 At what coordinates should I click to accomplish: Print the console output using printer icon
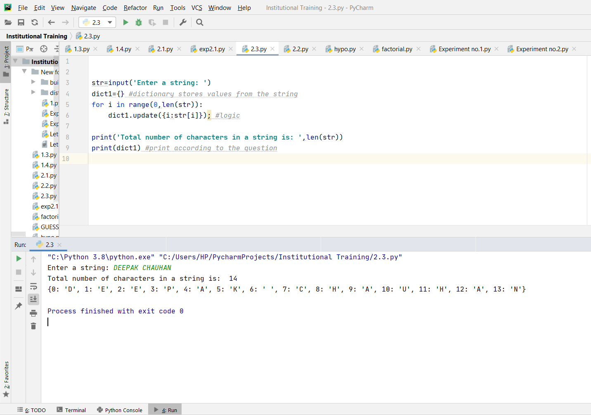point(33,313)
